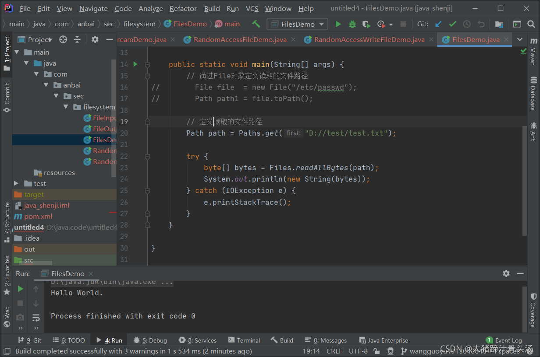Expand the test folder in project tree
540x357 pixels.
[x=16, y=183]
